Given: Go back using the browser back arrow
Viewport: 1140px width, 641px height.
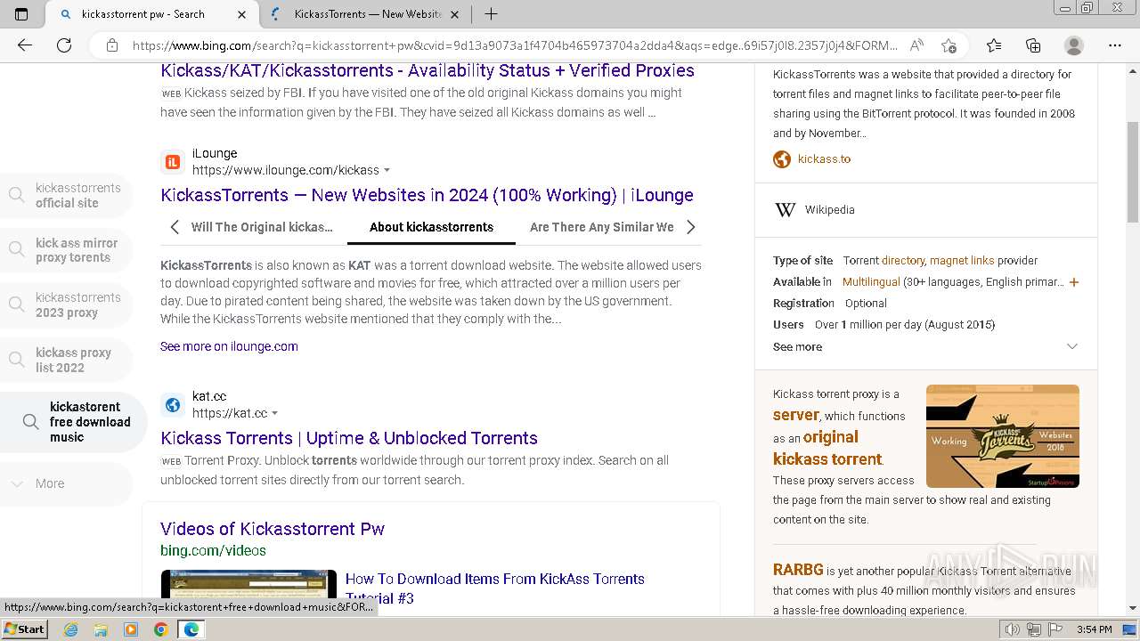Looking at the screenshot, I should (25, 45).
